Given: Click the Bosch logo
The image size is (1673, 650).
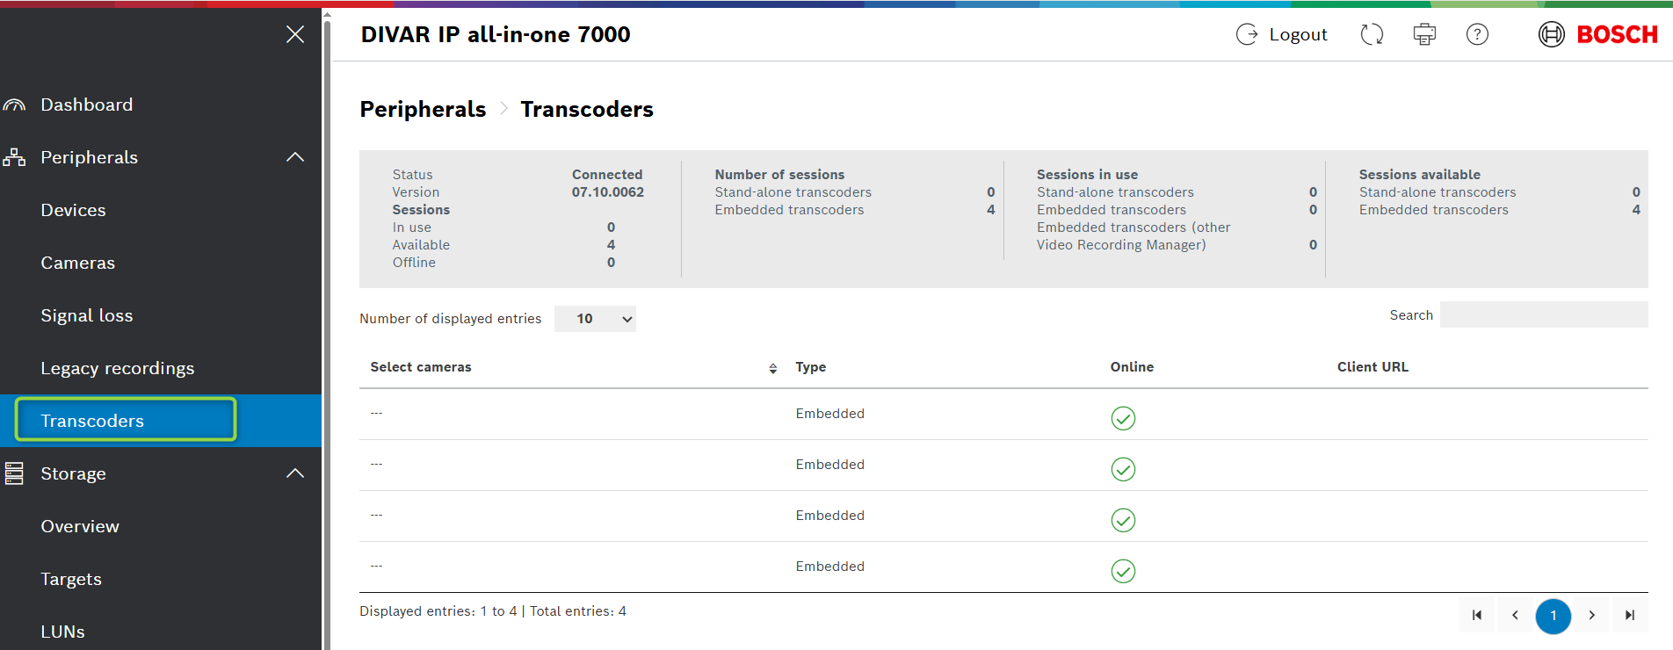Looking at the screenshot, I should 1597,34.
